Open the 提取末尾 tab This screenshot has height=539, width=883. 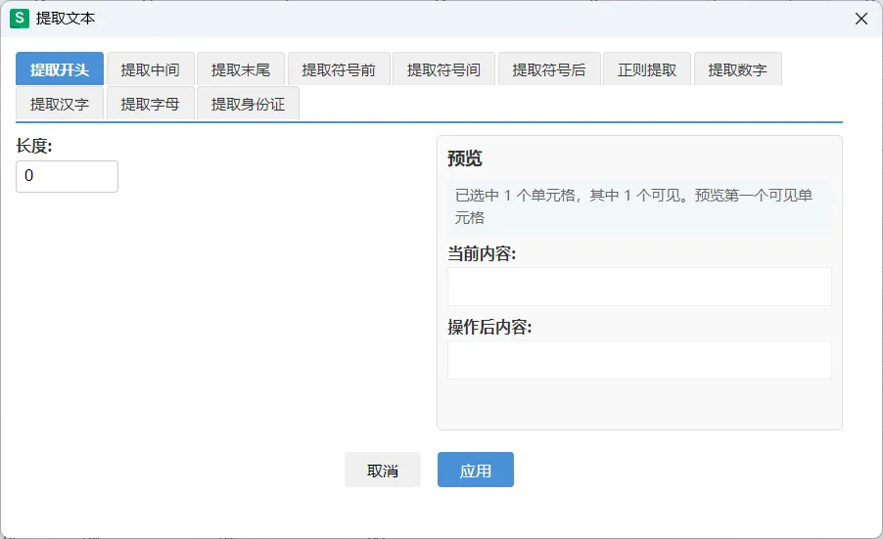click(x=241, y=69)
